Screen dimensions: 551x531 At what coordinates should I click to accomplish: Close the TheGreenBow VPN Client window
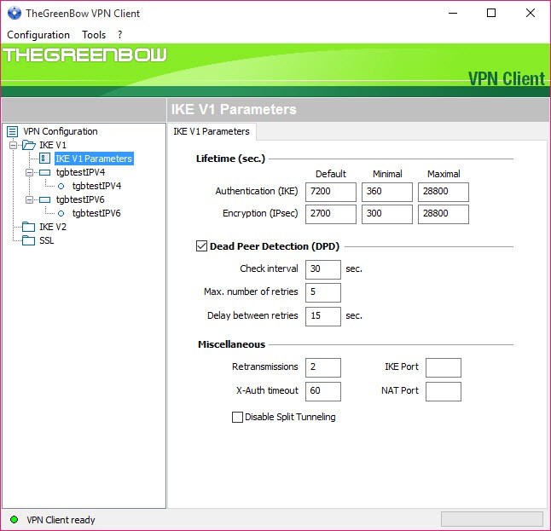(x=531, y=14)
